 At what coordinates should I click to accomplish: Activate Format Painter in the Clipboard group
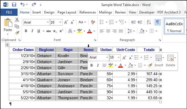point(17,33)
